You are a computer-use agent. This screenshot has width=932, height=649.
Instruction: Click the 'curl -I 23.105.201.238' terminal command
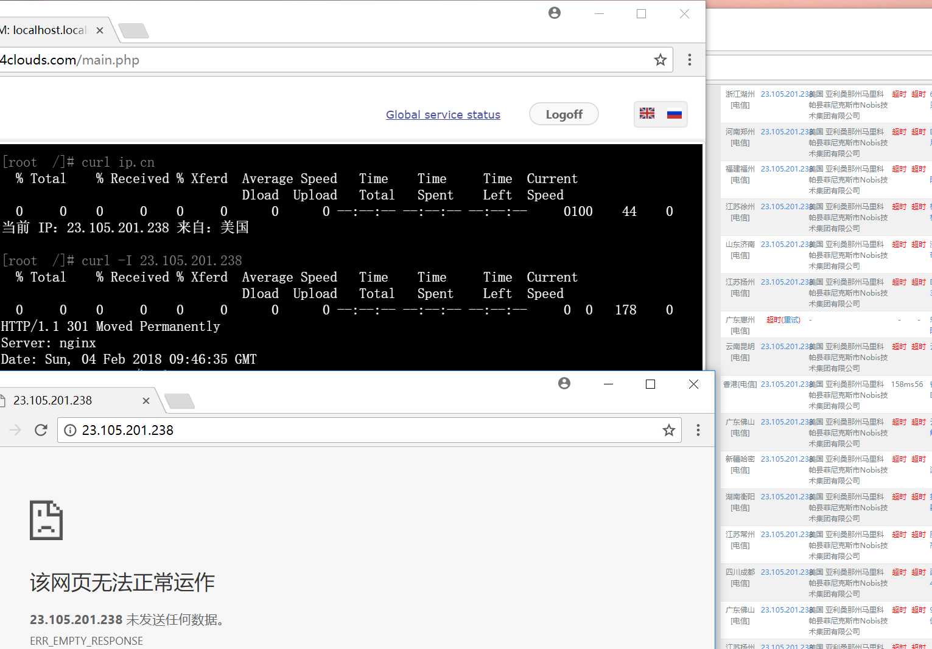(x=122, y=260)
